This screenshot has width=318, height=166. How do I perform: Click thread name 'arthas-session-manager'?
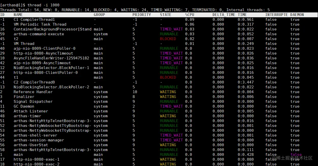point(39,140)
